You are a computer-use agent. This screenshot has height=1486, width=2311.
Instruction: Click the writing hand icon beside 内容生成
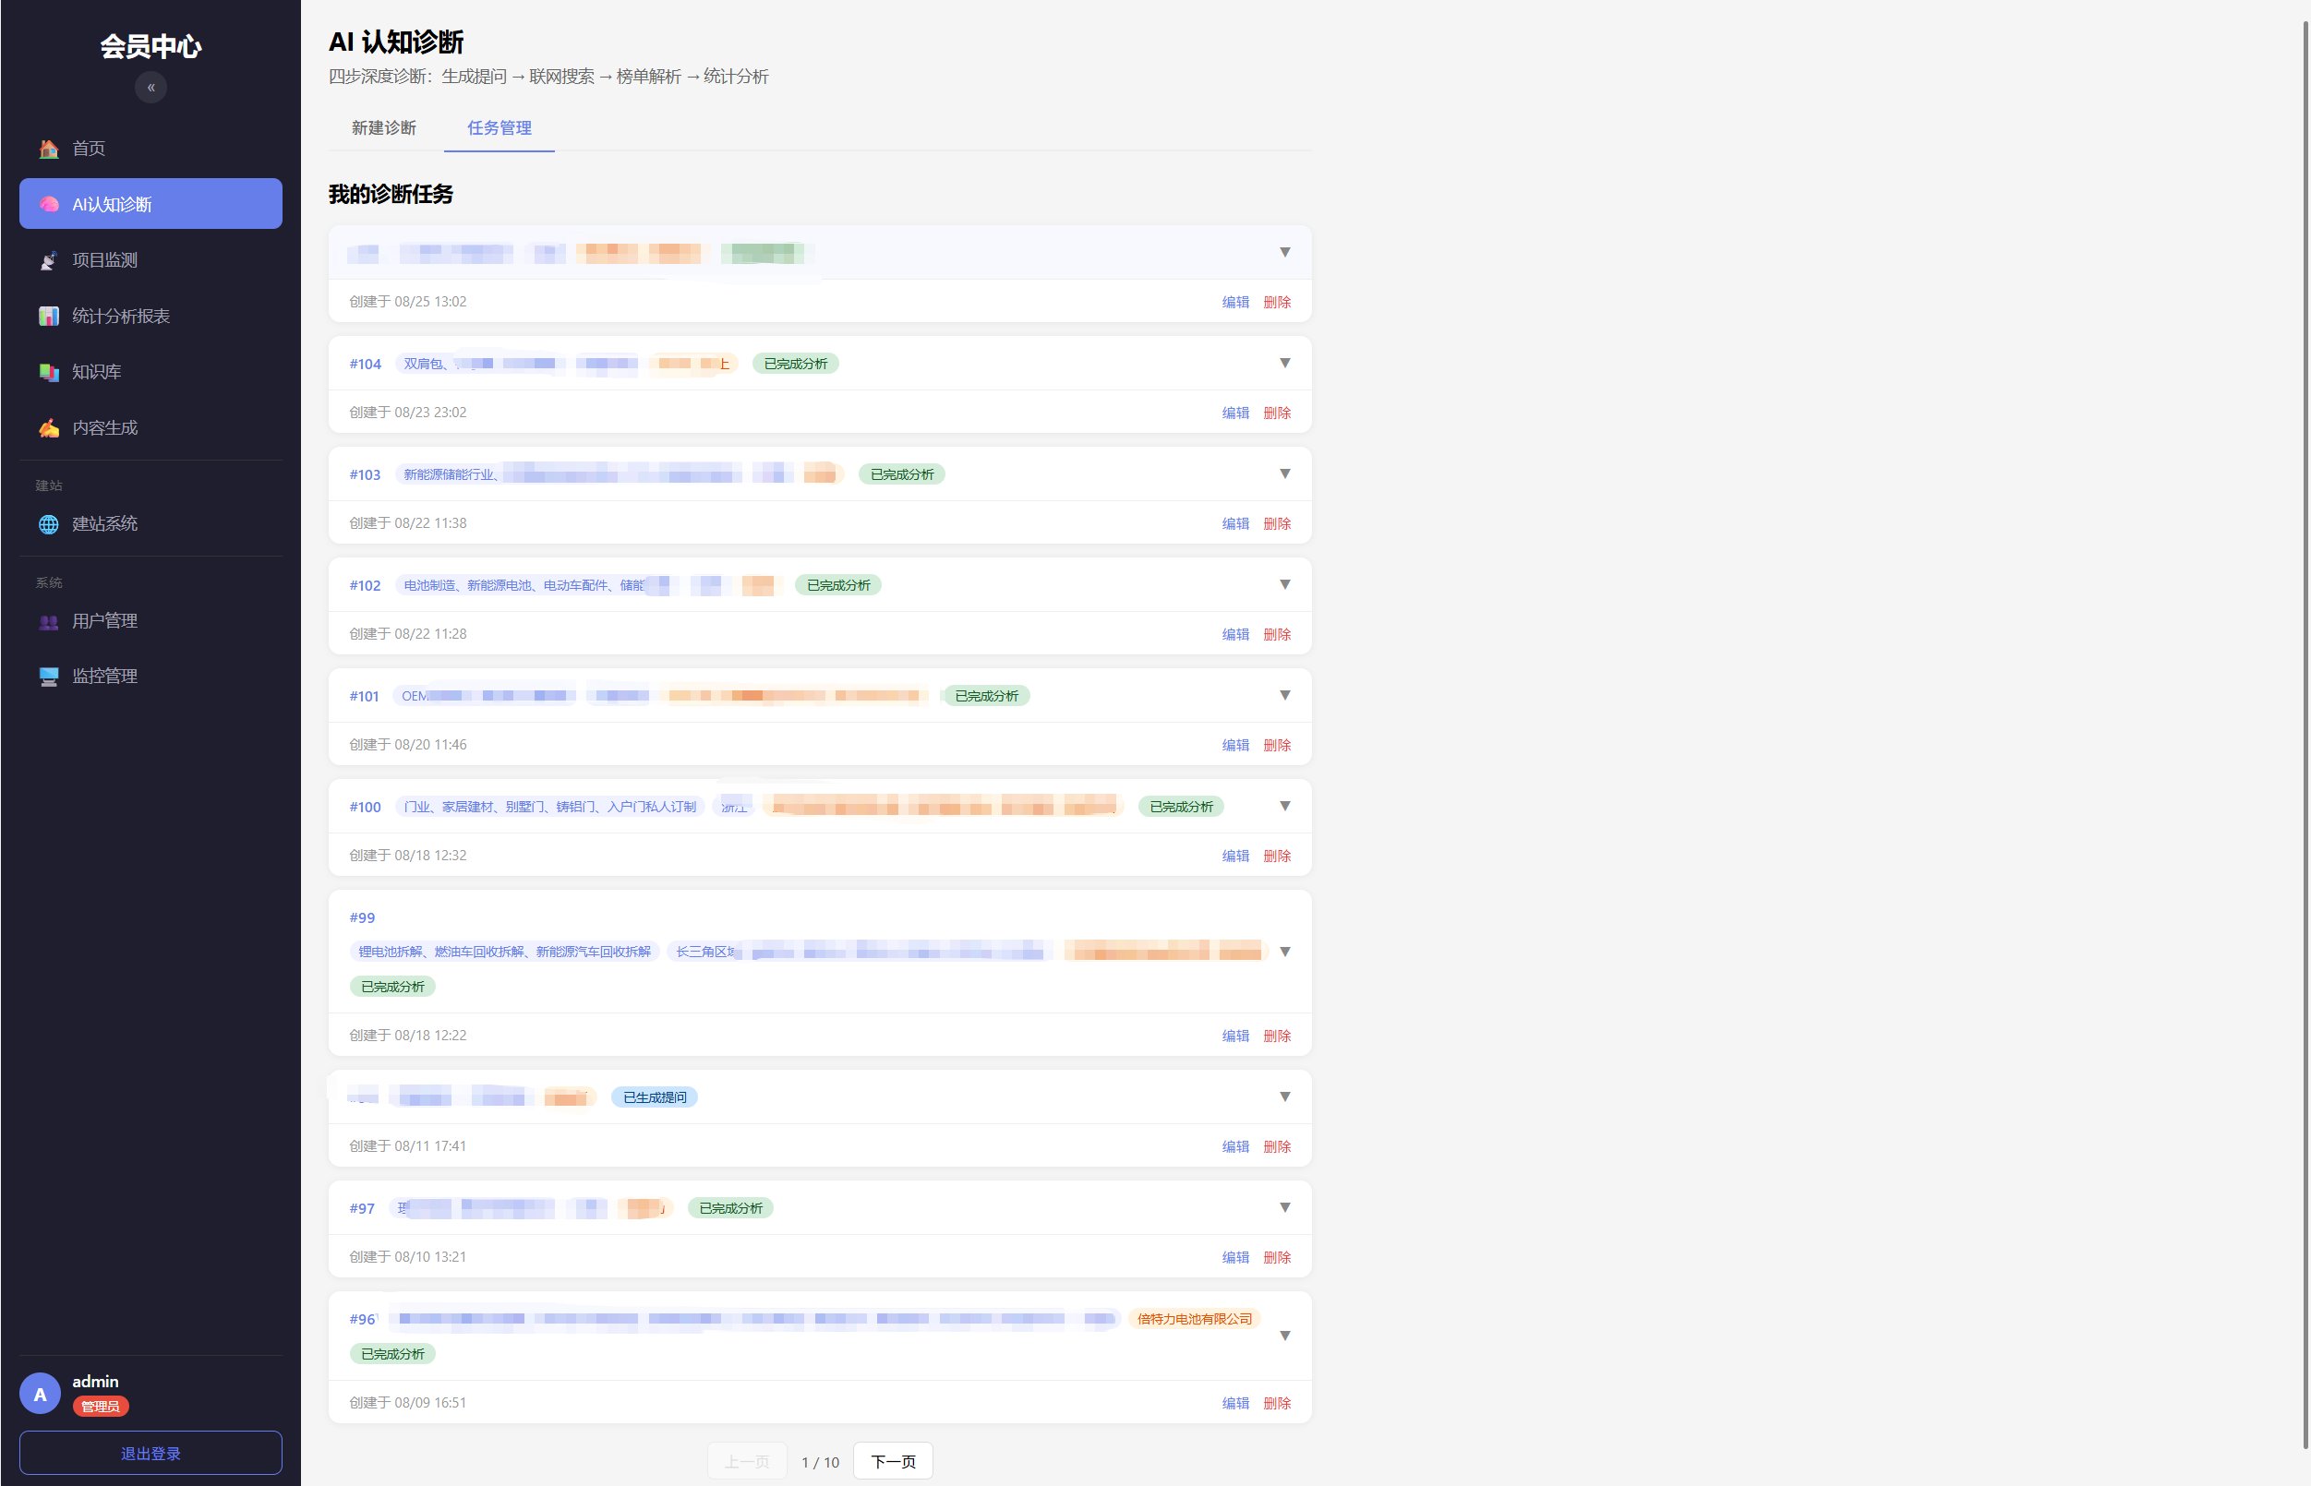(48, 428)
